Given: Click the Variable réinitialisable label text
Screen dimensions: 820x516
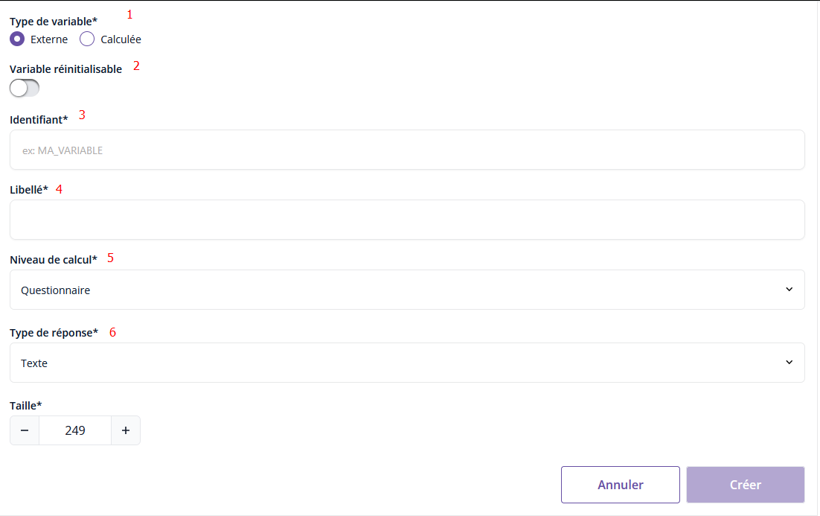Looking at the screenshot, I should click(x=65, y=69).
